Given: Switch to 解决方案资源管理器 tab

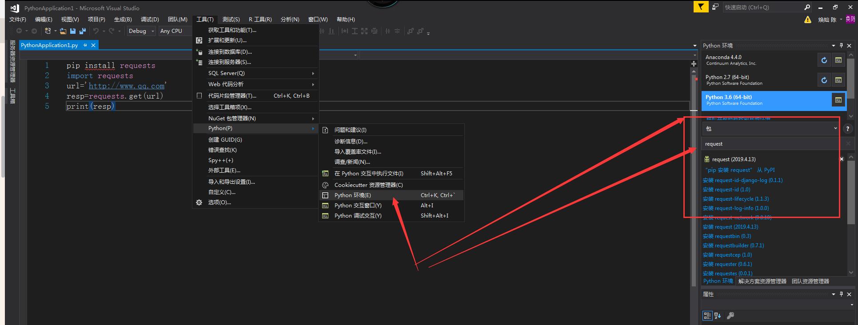Looking at the screenshot, I should [762, 281].
